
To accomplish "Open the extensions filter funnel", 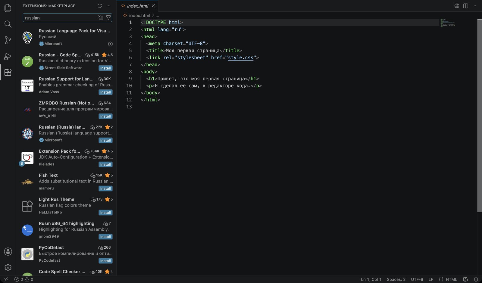I will pyautogui.click(x=108, y=18).
